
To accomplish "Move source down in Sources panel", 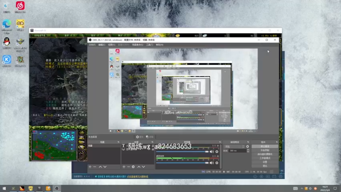I will [144, 167].
